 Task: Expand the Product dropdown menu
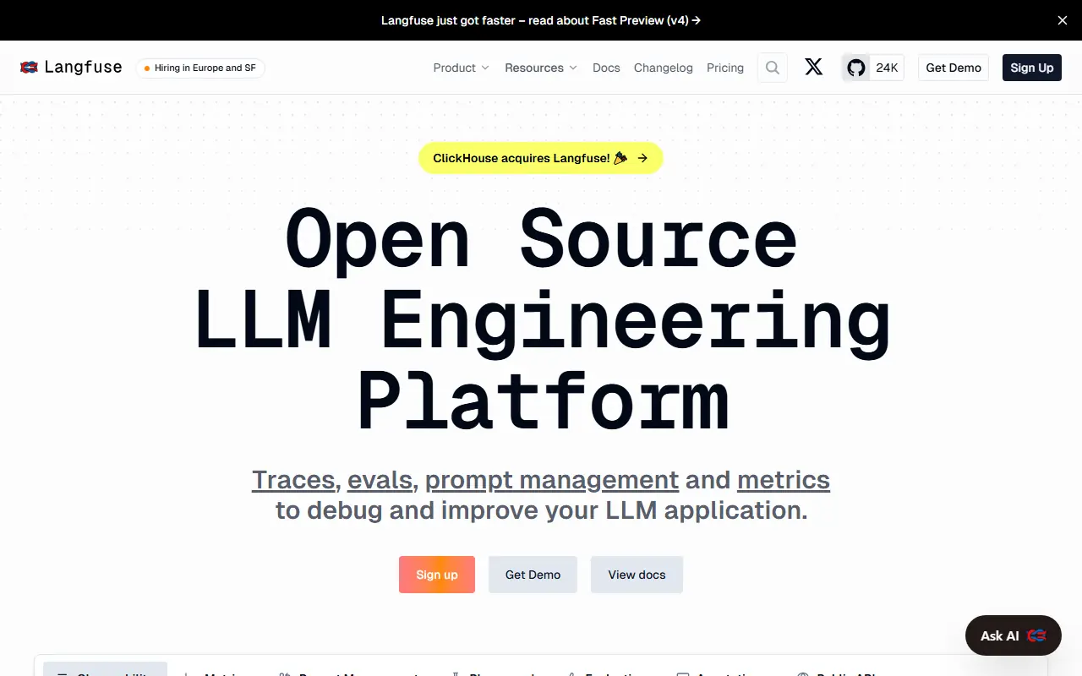click(x=460, y=67)
